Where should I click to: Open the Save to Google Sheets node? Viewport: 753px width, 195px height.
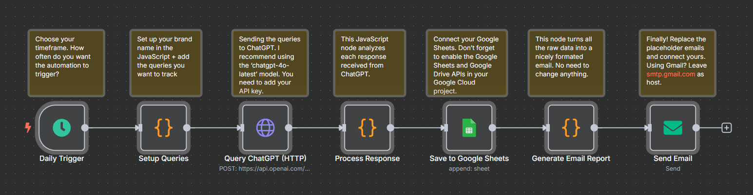[469, 128]
